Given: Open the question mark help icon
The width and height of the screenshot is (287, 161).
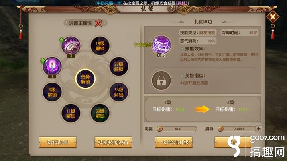Looking at the screenshot, I should 172,8.
